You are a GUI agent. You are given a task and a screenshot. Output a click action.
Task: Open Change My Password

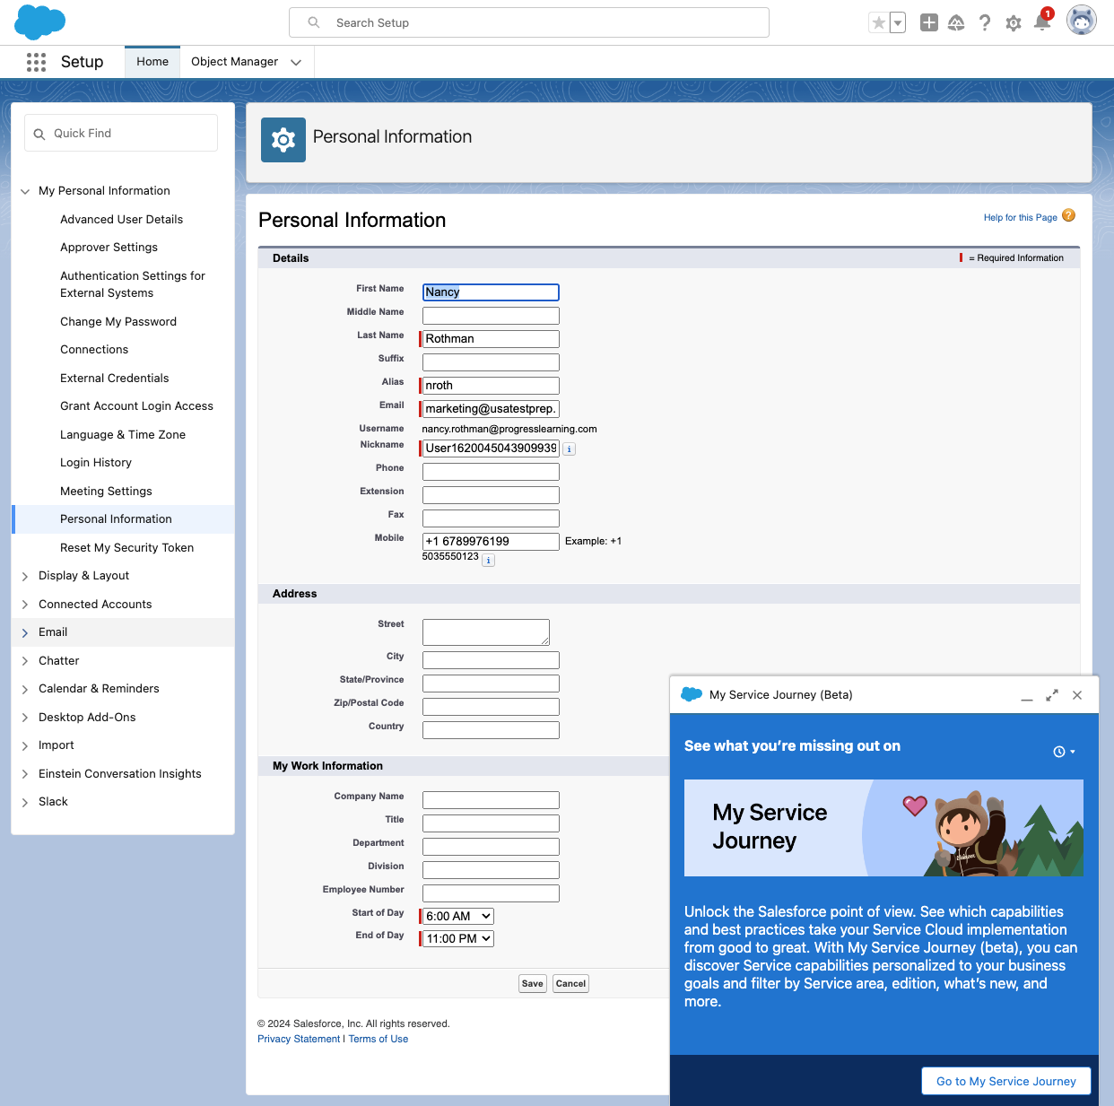point(118,321)
